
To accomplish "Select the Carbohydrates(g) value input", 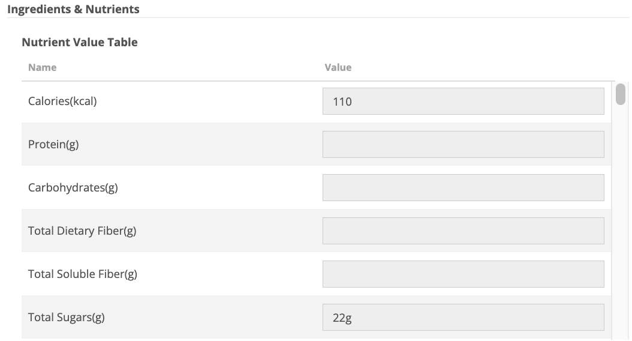I will (x=463, y=188).
